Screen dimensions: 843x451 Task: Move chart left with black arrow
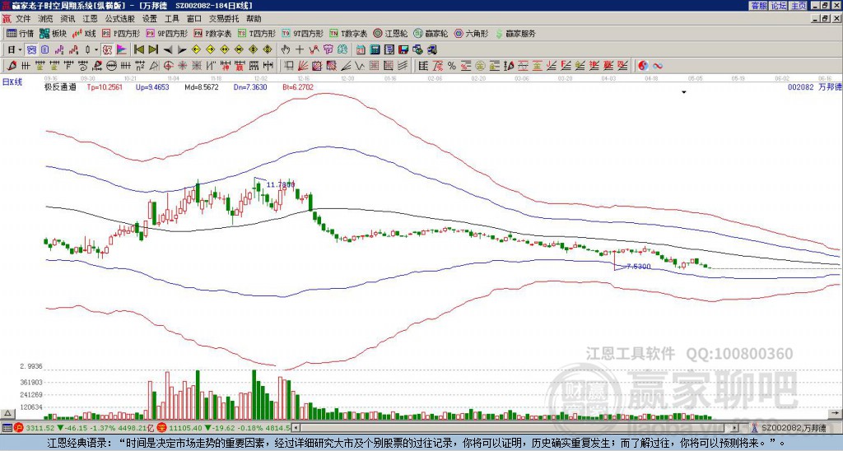pyautogui.click(x=168, y=50)
